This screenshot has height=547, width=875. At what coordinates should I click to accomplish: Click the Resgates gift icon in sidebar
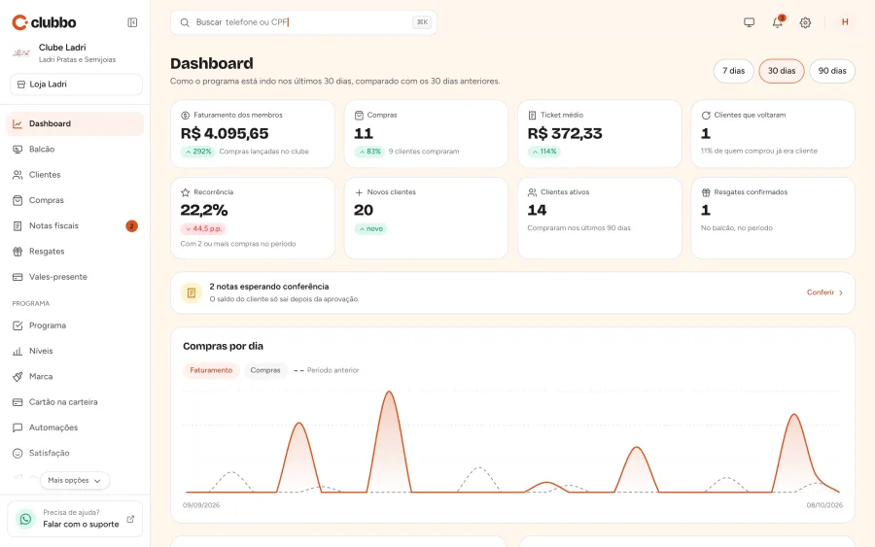pyautogui.click(x=17, y=252)
